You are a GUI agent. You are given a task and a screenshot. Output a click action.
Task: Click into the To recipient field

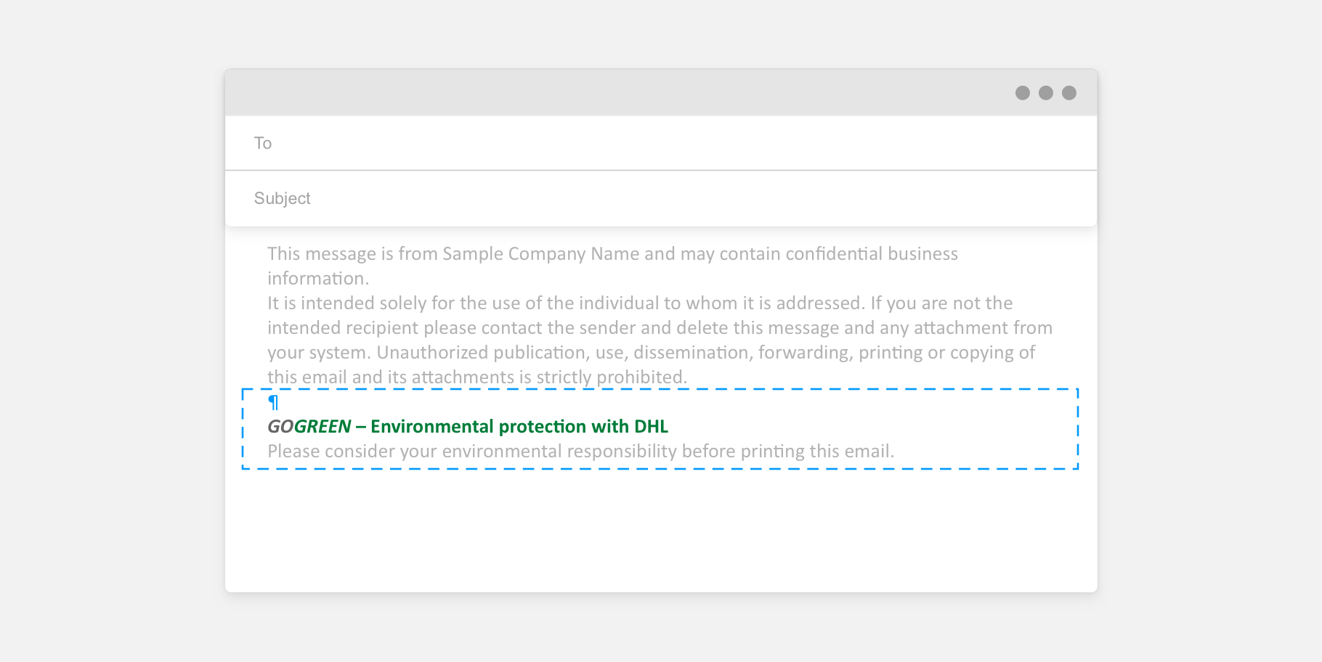pos(654,143)
